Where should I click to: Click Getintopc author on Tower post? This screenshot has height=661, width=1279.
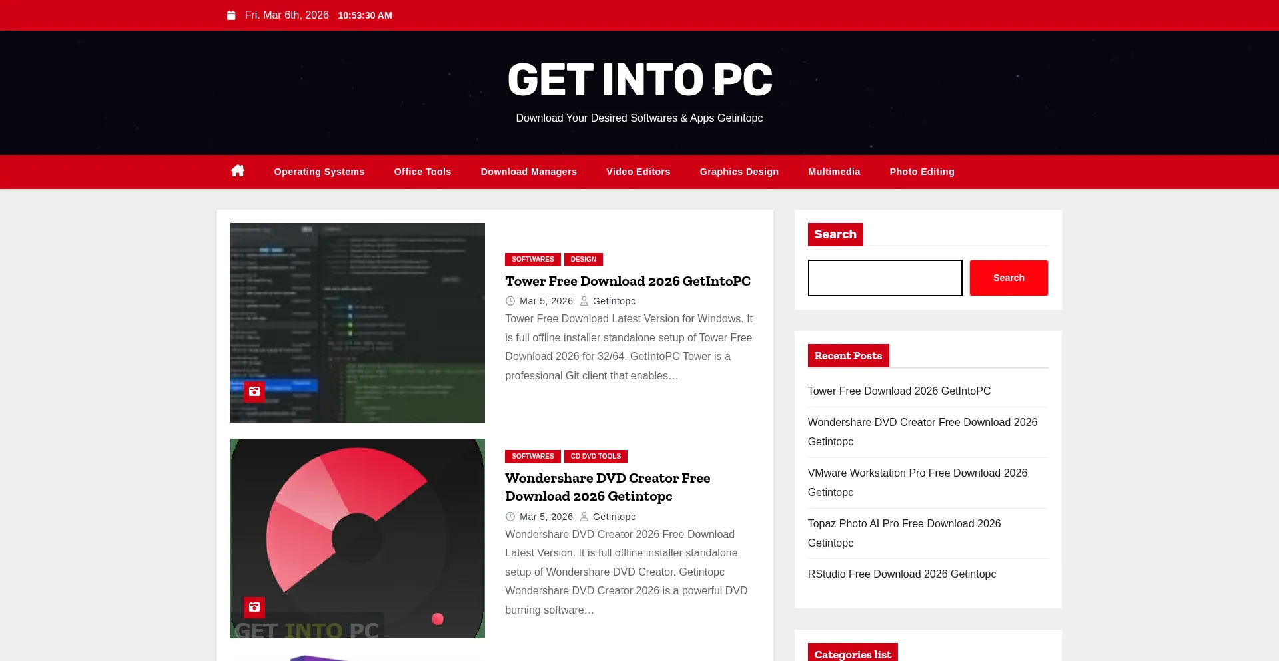[614, 301]
